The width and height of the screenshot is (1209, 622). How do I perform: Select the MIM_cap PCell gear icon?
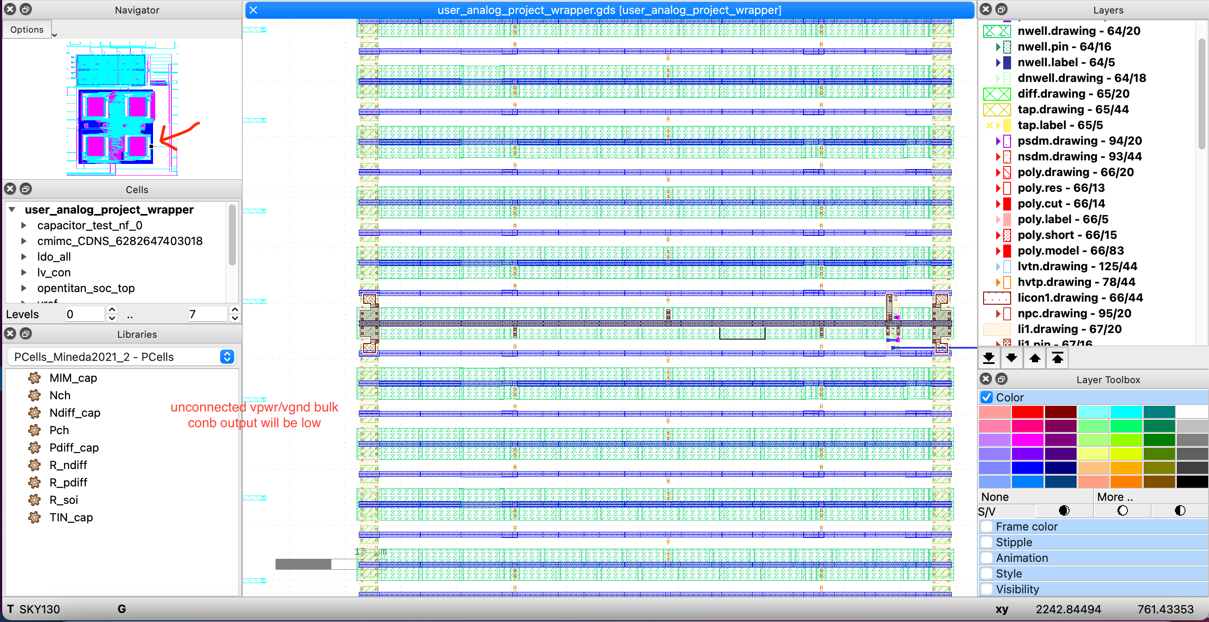pos(35,377)
